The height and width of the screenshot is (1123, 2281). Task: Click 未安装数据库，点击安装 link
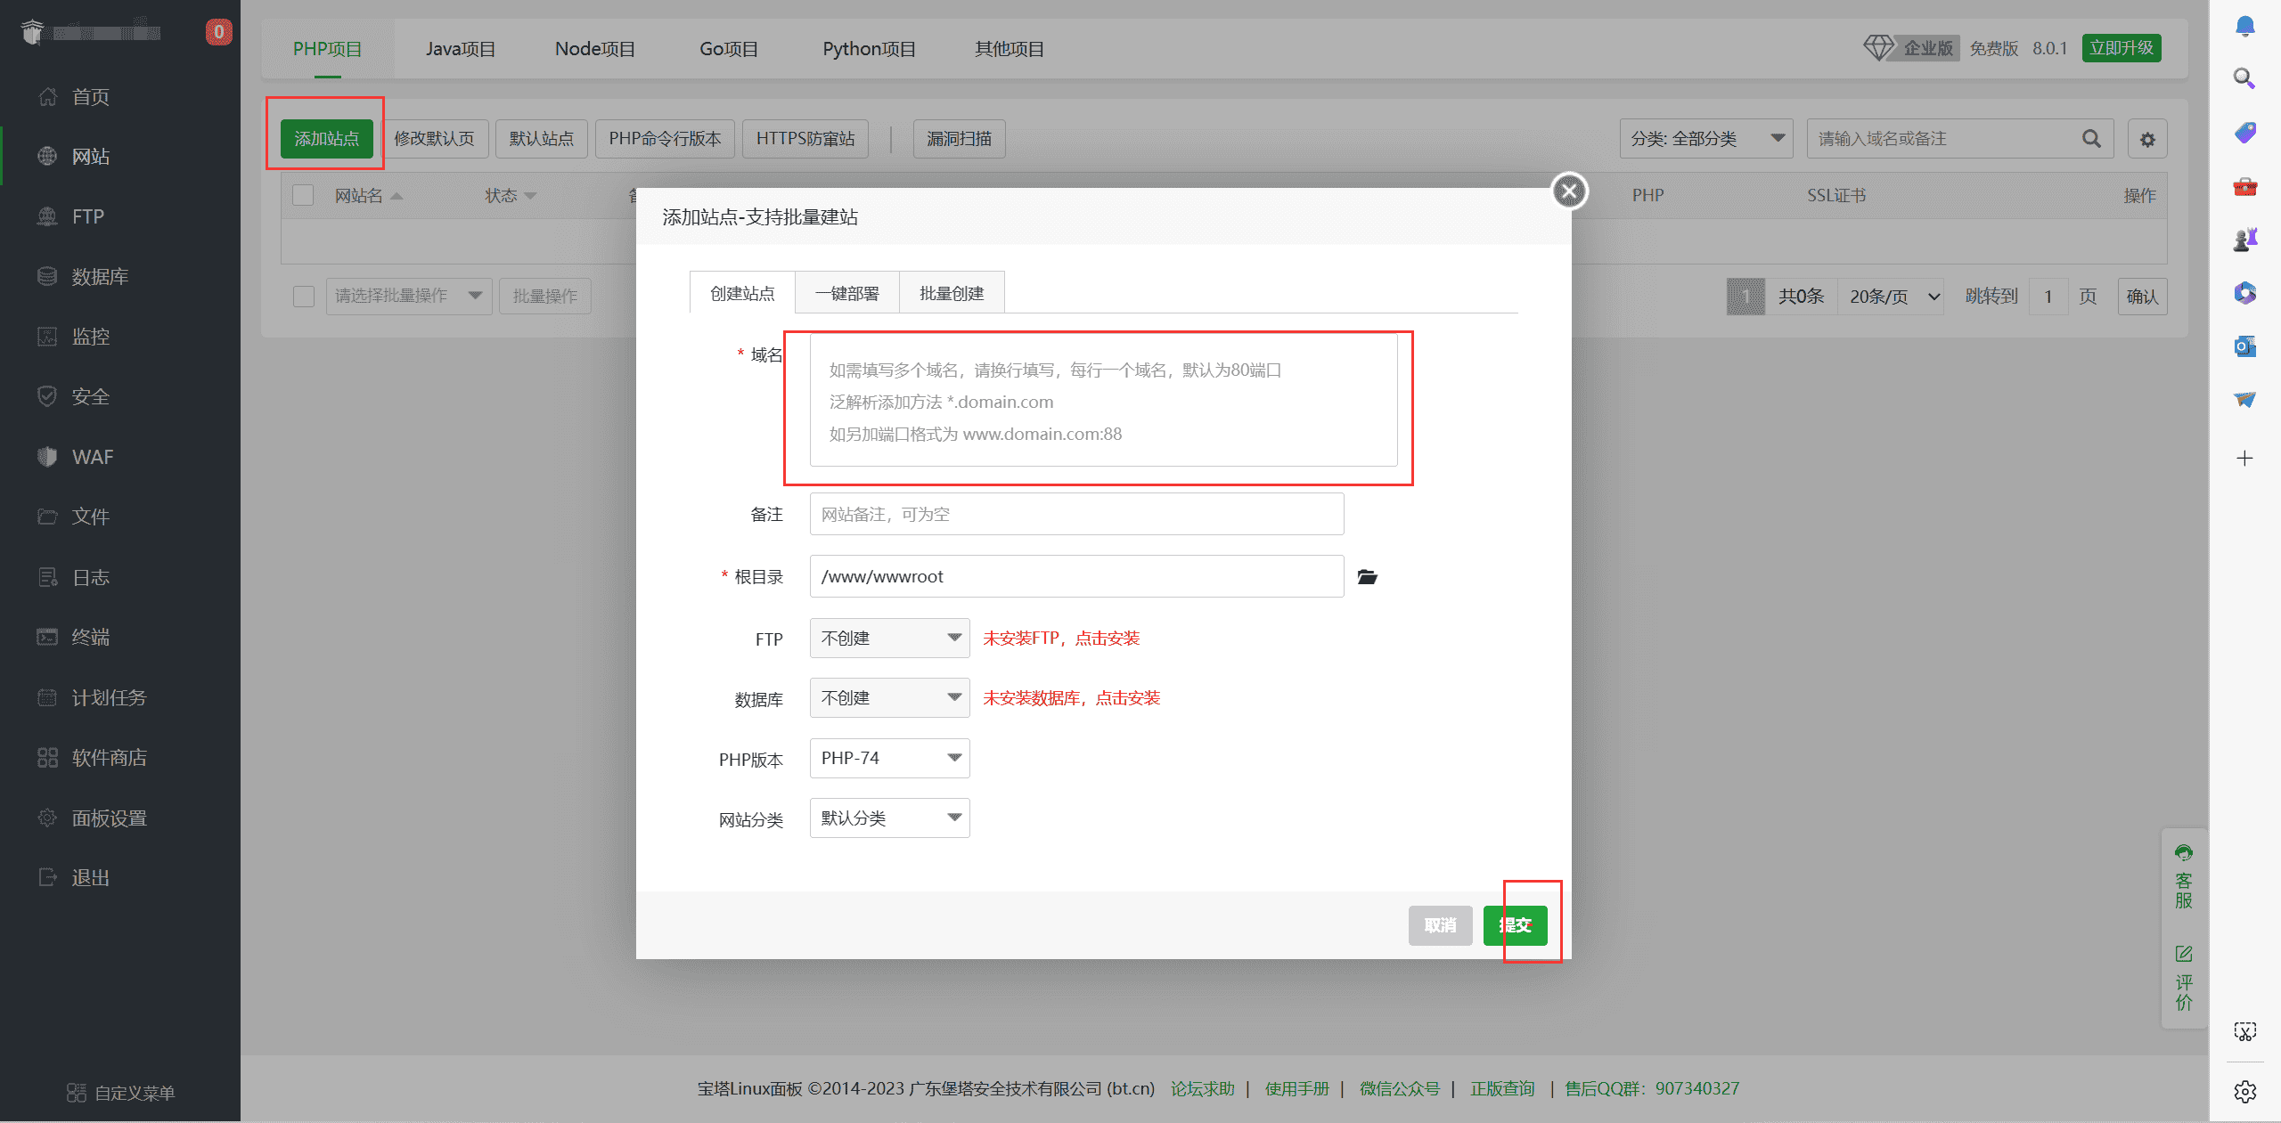click(x=1071, y=698)
